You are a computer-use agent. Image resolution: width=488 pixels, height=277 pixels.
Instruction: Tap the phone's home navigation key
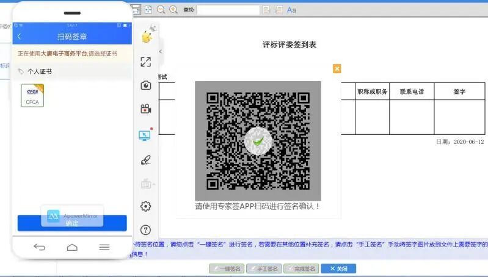click(x=72, y=247)
